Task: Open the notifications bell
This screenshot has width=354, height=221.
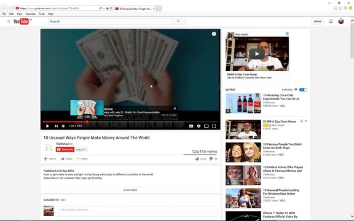Action: 331,21
